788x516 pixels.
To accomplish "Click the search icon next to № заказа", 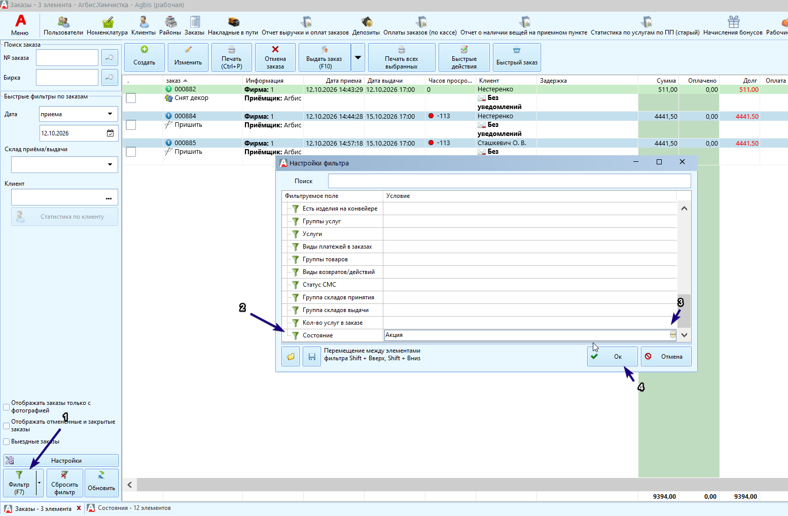I will 110,58.
